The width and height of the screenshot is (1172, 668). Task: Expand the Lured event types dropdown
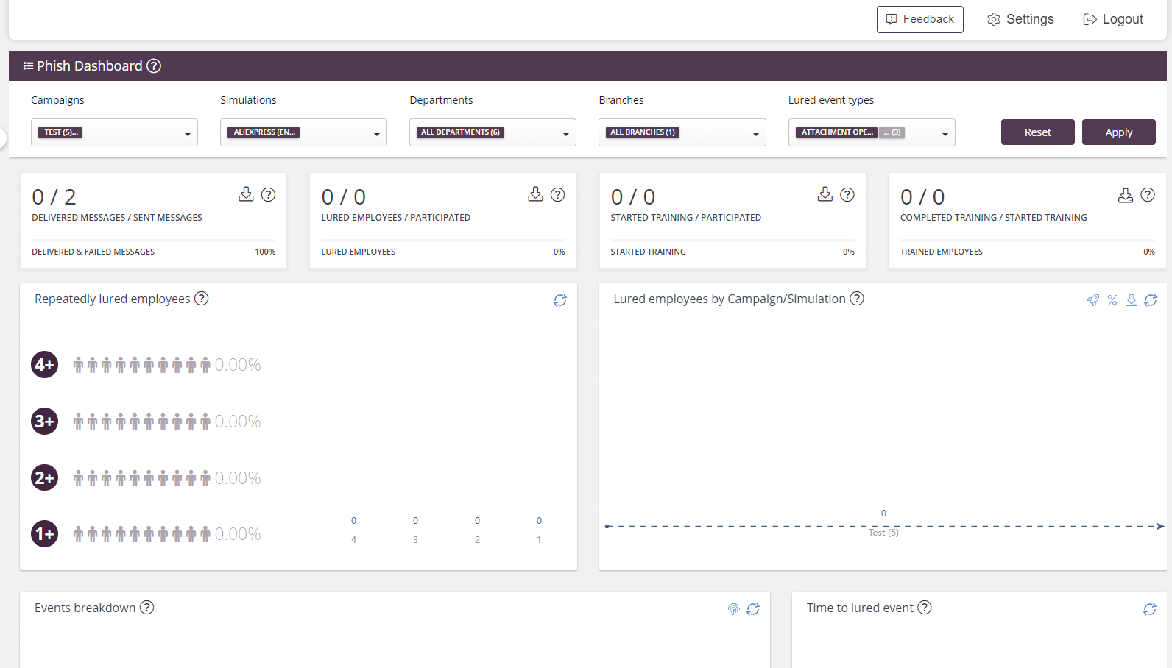pyautogui.click(x=872, y=133)
